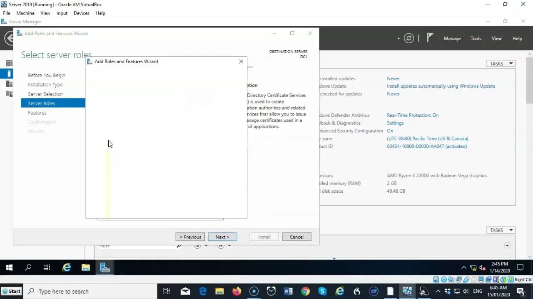Open Microsoft Word from the taskbar

[288, 291]
